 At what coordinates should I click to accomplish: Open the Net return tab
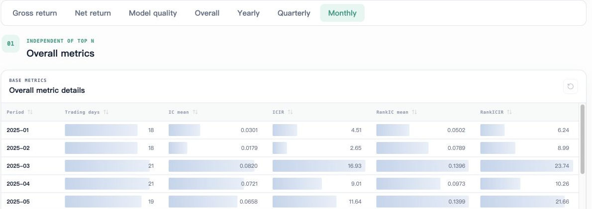pyautogui.click(x=93, y=13)
